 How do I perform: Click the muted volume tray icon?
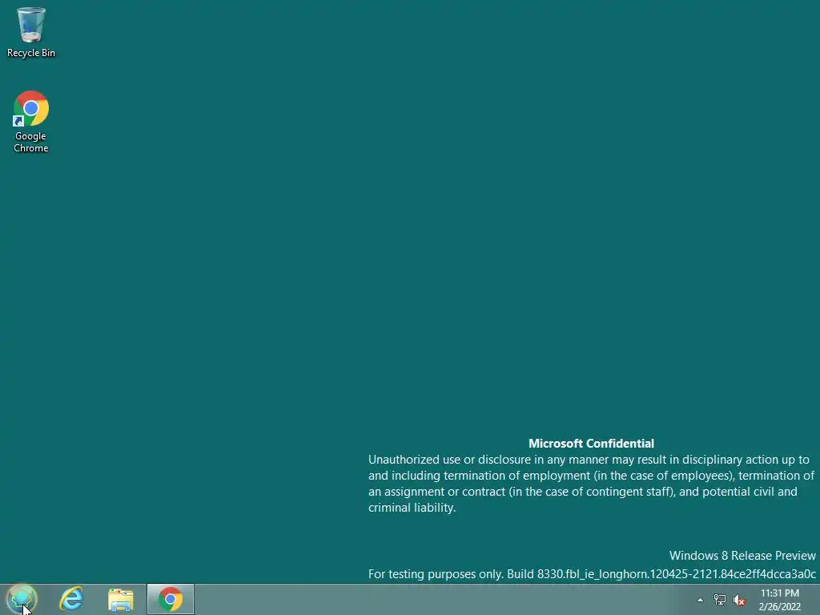[x=739, y=600]
